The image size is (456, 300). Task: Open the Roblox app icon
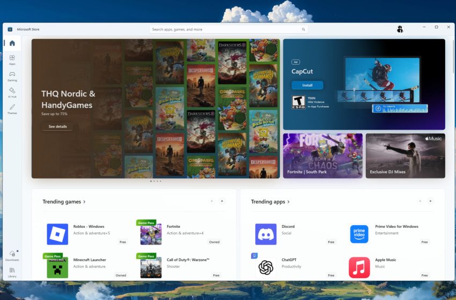[57, 234]
